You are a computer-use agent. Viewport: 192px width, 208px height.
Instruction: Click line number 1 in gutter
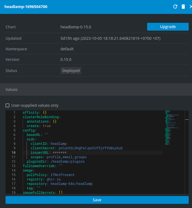pyautogui.click(x=14, y=113)
